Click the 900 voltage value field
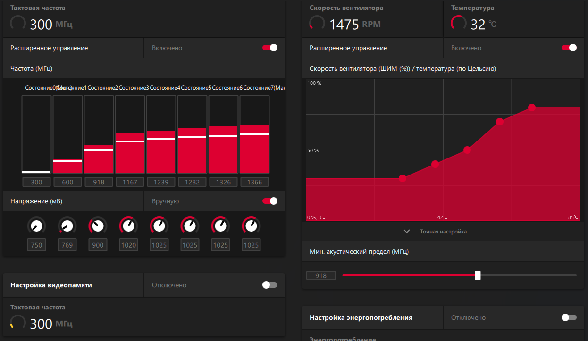588x341 pixels. pyautogui.click(x=98, y=245)
